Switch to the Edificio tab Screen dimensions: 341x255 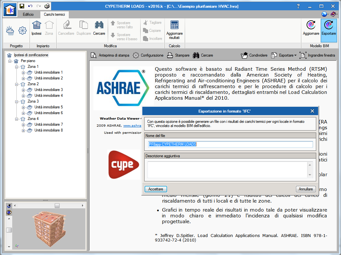pos(28,14)
